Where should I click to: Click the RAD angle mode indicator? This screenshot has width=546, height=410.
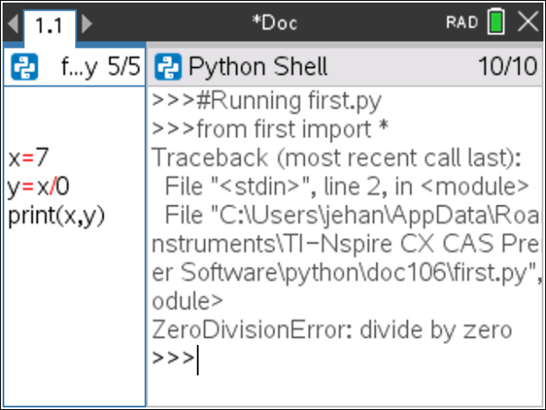462,23
